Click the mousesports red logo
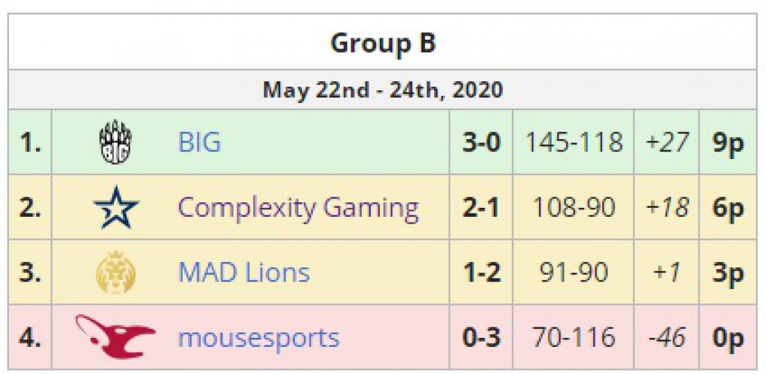The image size is (765, 374). click(115, 336)
